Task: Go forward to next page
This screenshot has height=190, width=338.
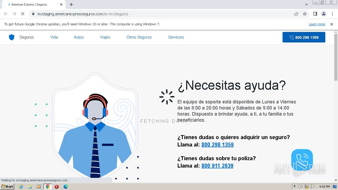Action: [14, 14]
